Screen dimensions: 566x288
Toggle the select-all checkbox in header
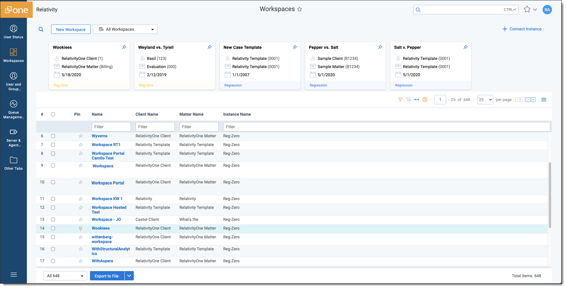coord(53,114)
